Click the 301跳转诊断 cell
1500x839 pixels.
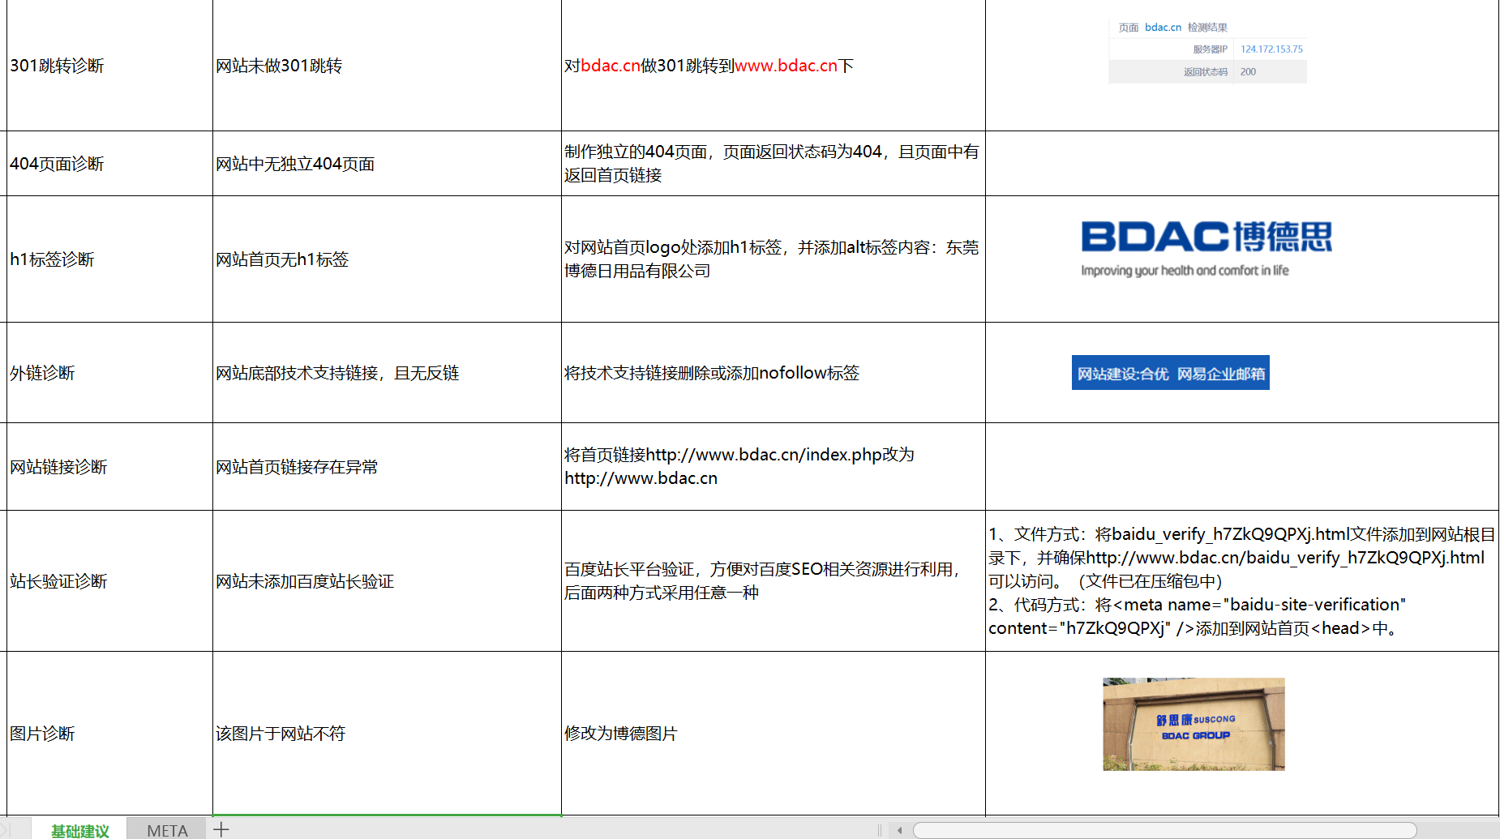(x=109, y=66)
